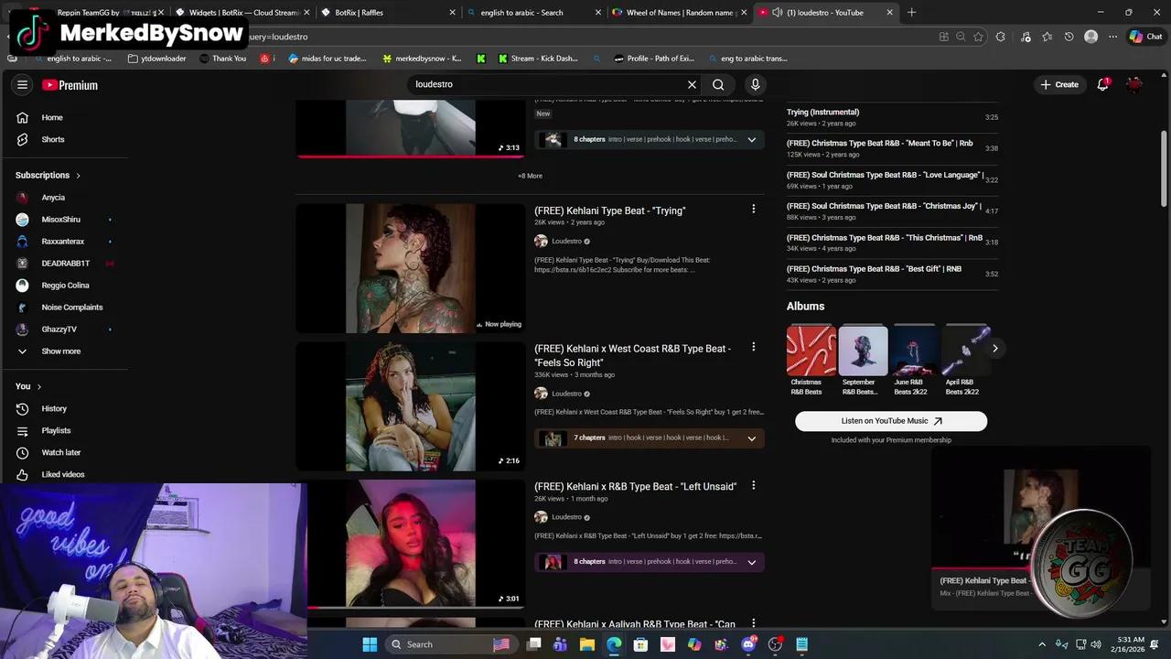Expand chapters for the top video
This screenshot has width=1171, height=659.
(751, 139)
